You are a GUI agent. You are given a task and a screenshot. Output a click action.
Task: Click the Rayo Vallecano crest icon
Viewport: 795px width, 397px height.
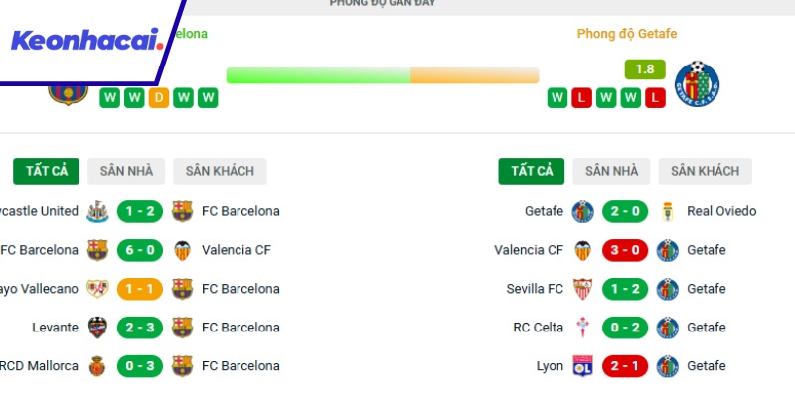click(97, 289)
